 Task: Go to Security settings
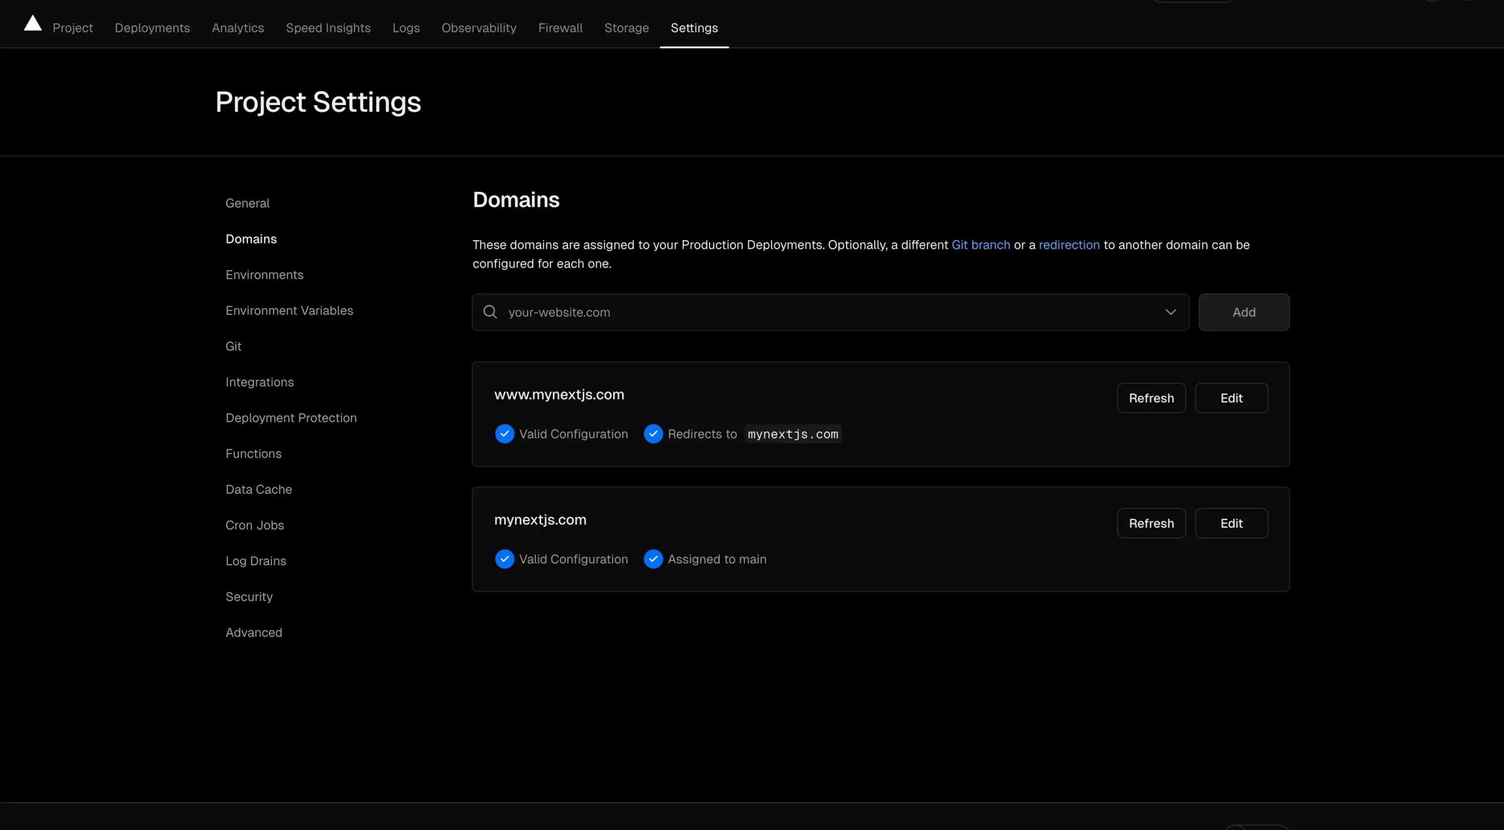[249, 597]
